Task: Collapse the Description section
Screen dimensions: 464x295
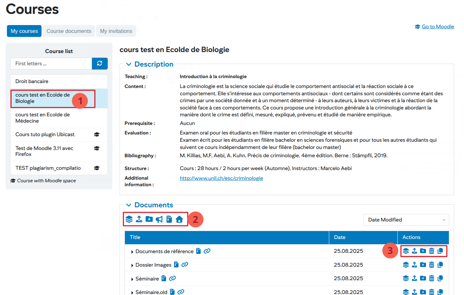Action: (x=129, y=64)
